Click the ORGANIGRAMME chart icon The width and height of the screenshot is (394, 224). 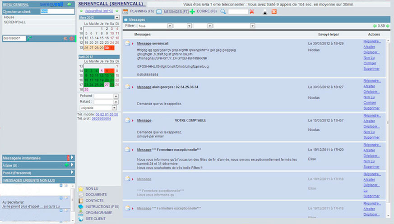pos(81,213)
